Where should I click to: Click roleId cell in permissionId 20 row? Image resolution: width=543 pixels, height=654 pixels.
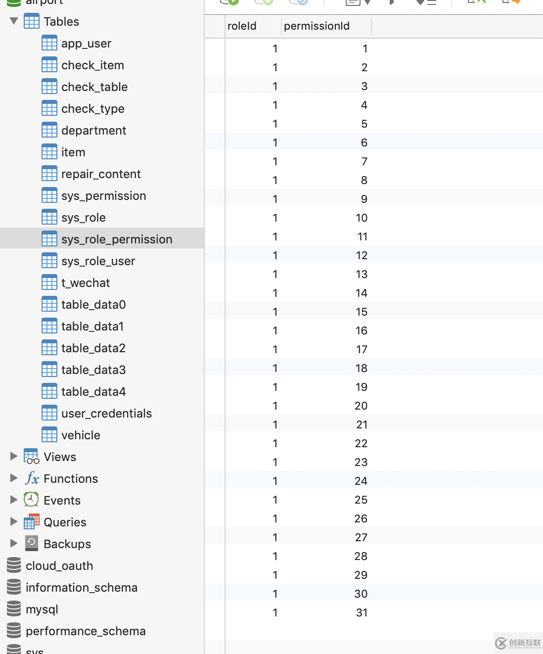coord(253,406)
